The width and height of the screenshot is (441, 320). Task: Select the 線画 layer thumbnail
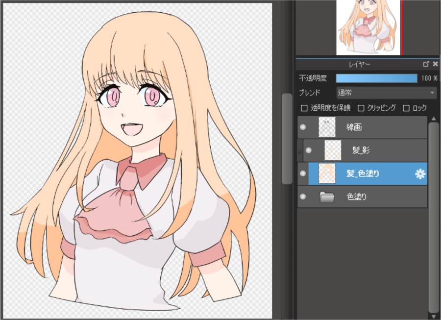(x=326, y=127)
